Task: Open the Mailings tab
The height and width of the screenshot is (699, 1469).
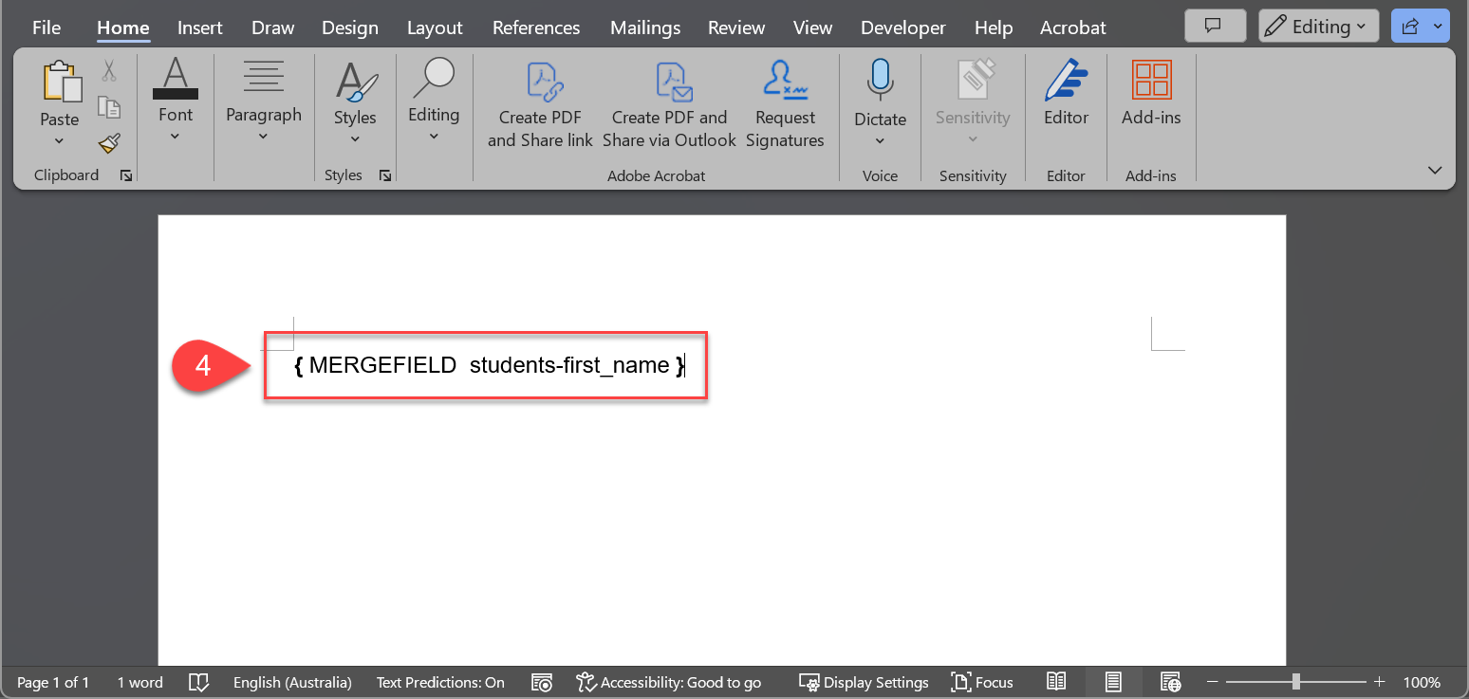Action: click(x=645, y=28)
